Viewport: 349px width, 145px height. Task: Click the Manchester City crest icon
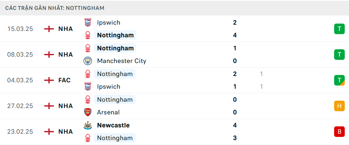tap(88, 61)
